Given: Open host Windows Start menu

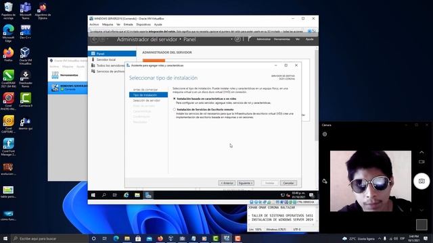Looking at the screenshot, I should tap(5, 238).
